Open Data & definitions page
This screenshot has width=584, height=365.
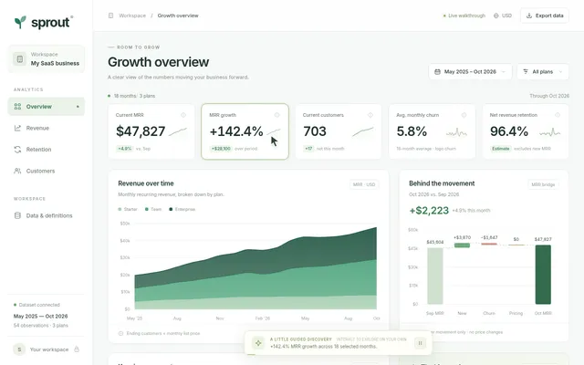click(x=47, y=215)
